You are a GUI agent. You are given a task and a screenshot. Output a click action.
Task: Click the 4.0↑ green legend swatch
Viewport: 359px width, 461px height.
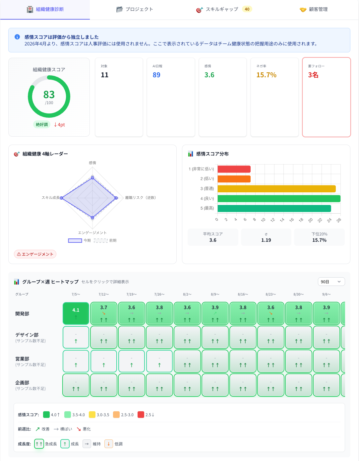click(x=46, y=415)
